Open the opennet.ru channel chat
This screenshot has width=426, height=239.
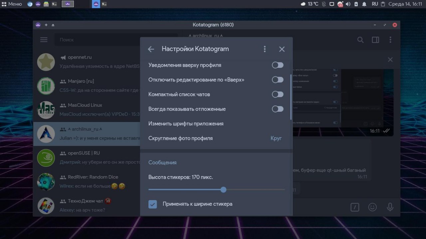tap(87, 62)
